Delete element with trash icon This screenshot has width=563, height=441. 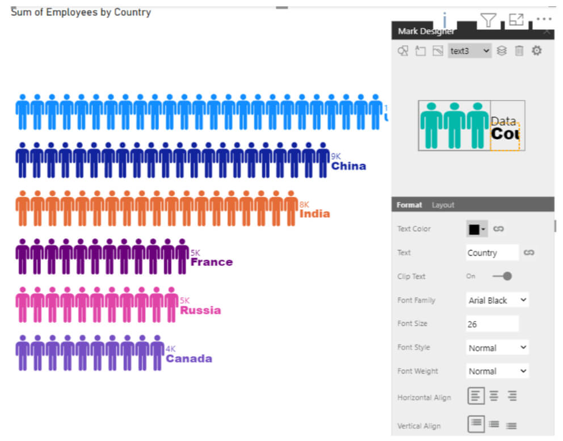click(x=519, y=51)
